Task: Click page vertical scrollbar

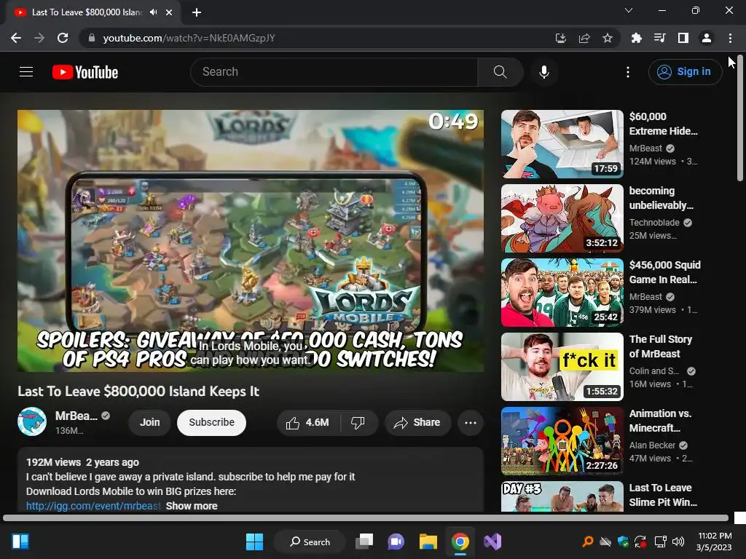Action: [x=740, y=119]
